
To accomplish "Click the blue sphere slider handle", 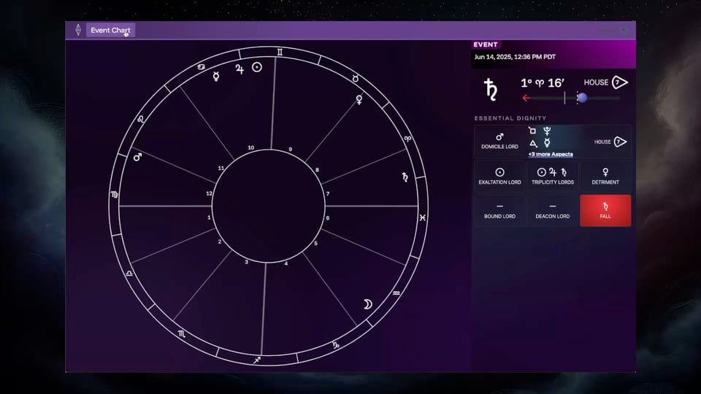I will pyautogui.click(x=582, y=98).
